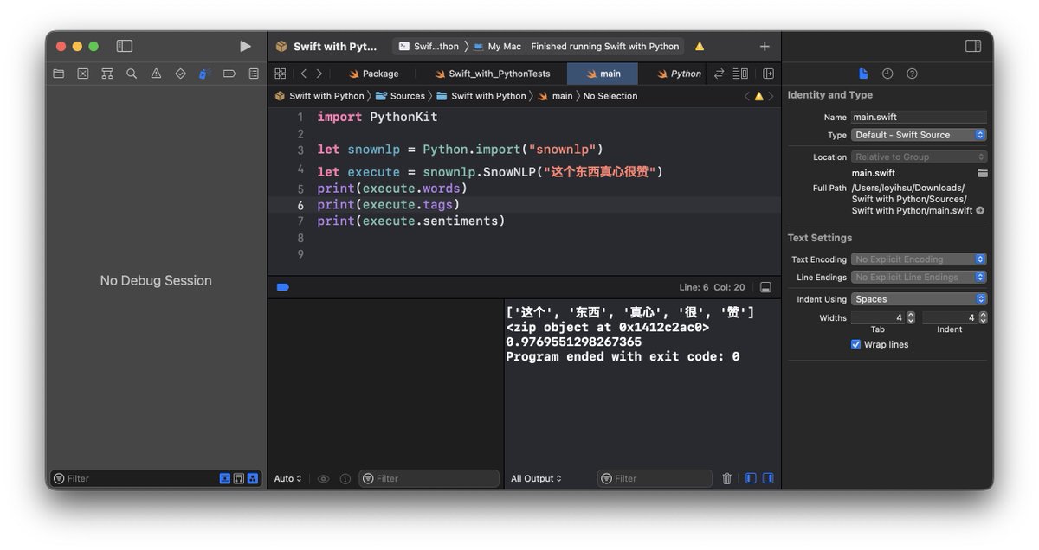Click Finished running Swift with Python status

point(605,47)
